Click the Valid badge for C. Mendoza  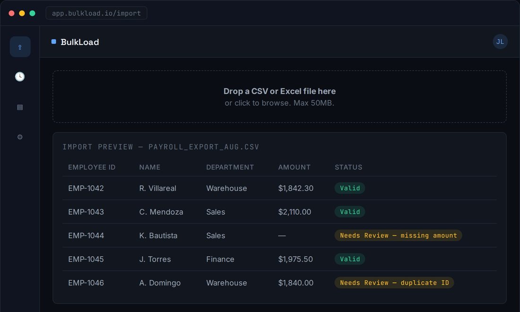coord(349,211)
